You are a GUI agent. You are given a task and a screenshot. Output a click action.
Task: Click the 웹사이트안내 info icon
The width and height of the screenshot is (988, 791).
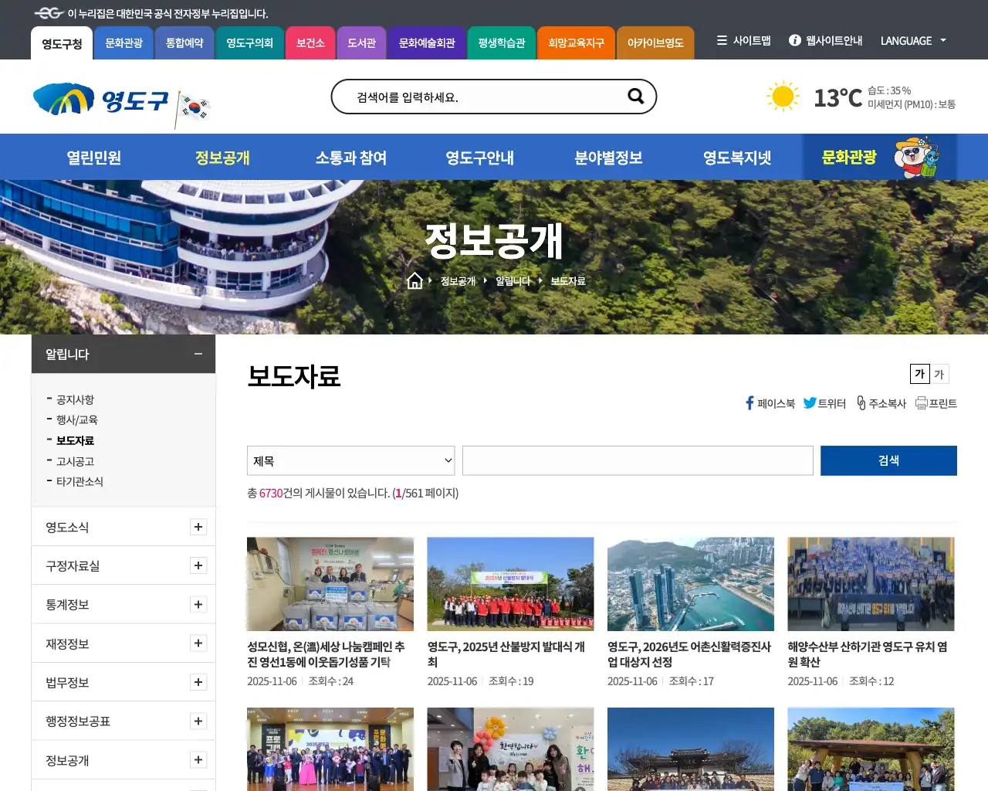click(794, 41)
